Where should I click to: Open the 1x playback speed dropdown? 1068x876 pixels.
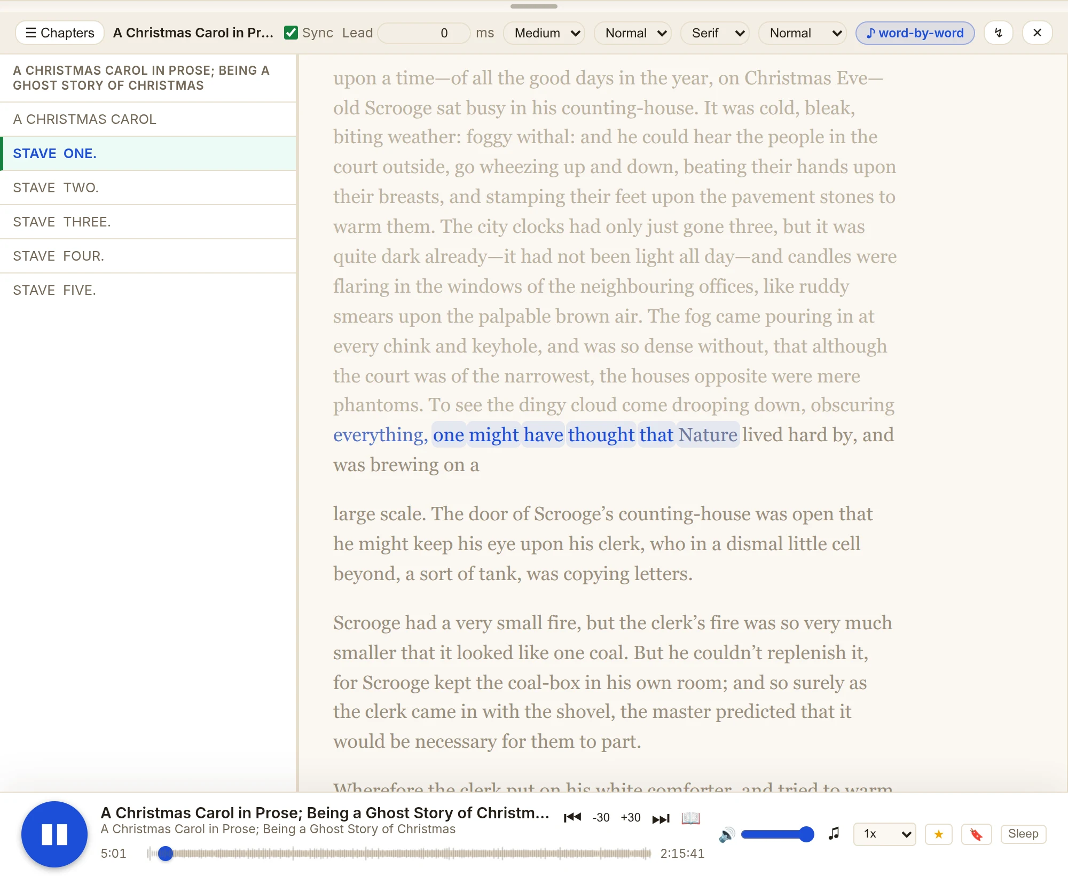[x=885, y=834]
